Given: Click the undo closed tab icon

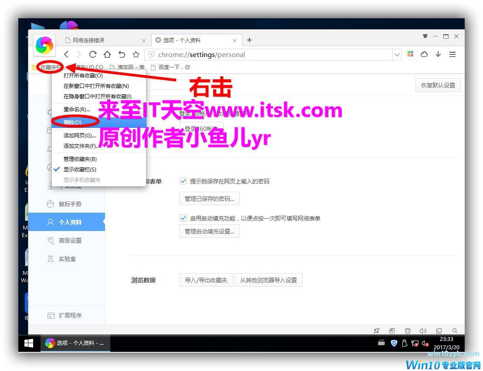Looking at the screenshot, I should pos(122,54).
